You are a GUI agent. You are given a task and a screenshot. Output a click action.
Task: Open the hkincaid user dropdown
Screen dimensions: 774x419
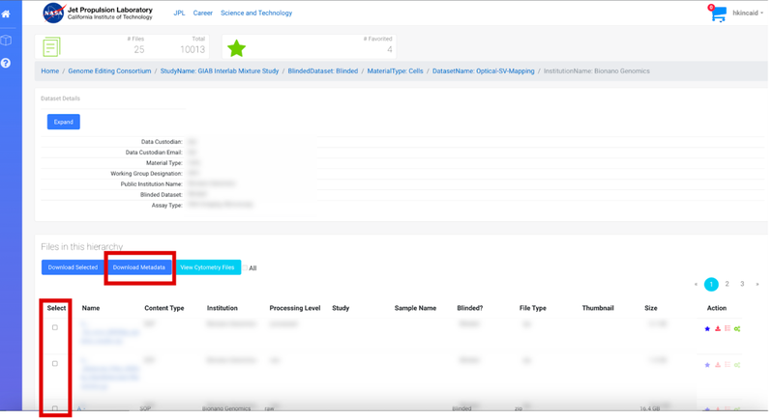coord(747,14)
